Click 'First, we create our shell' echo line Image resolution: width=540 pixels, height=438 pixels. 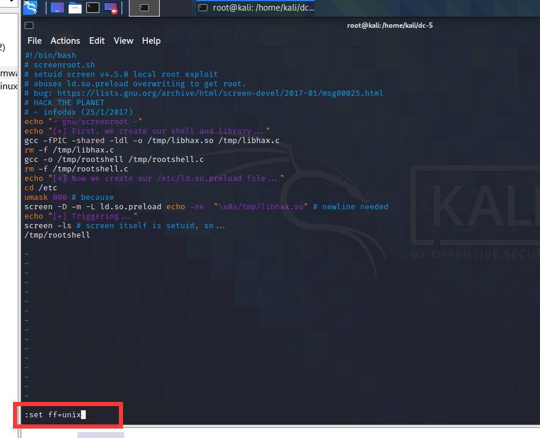tap(147, 131)
